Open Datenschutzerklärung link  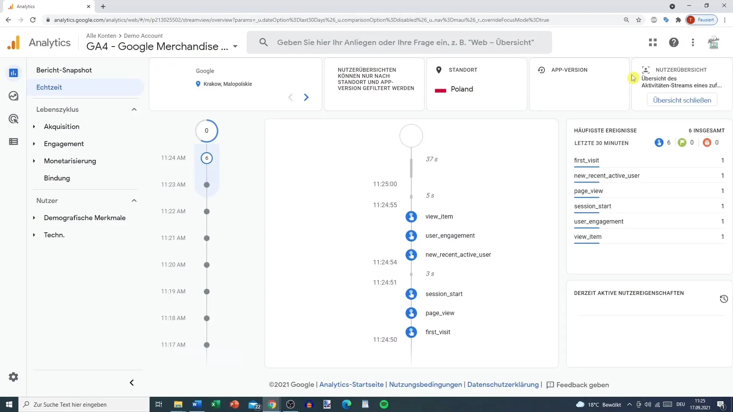503,385
